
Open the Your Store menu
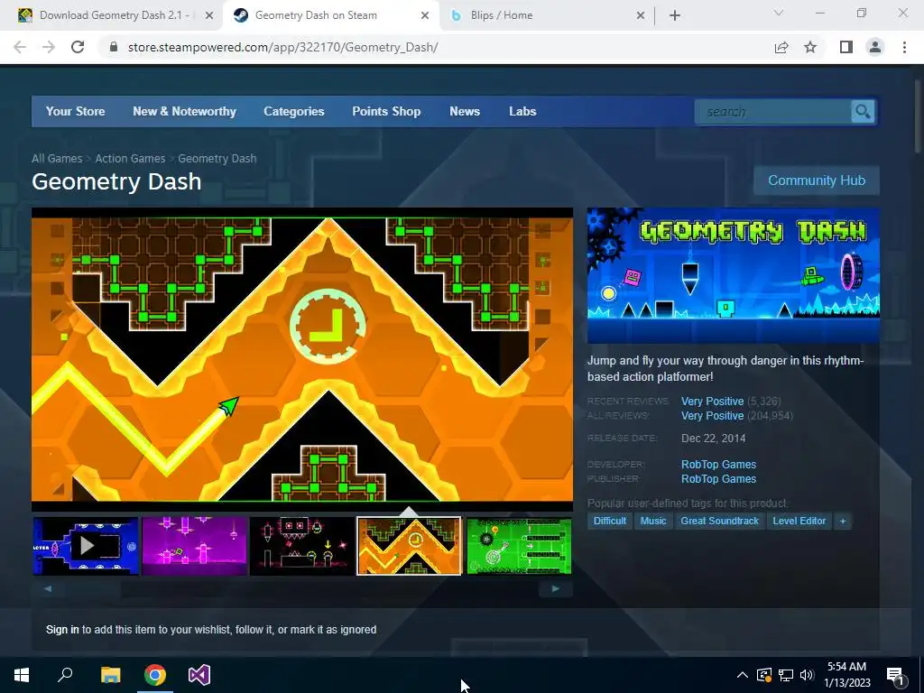coord(76,111)
